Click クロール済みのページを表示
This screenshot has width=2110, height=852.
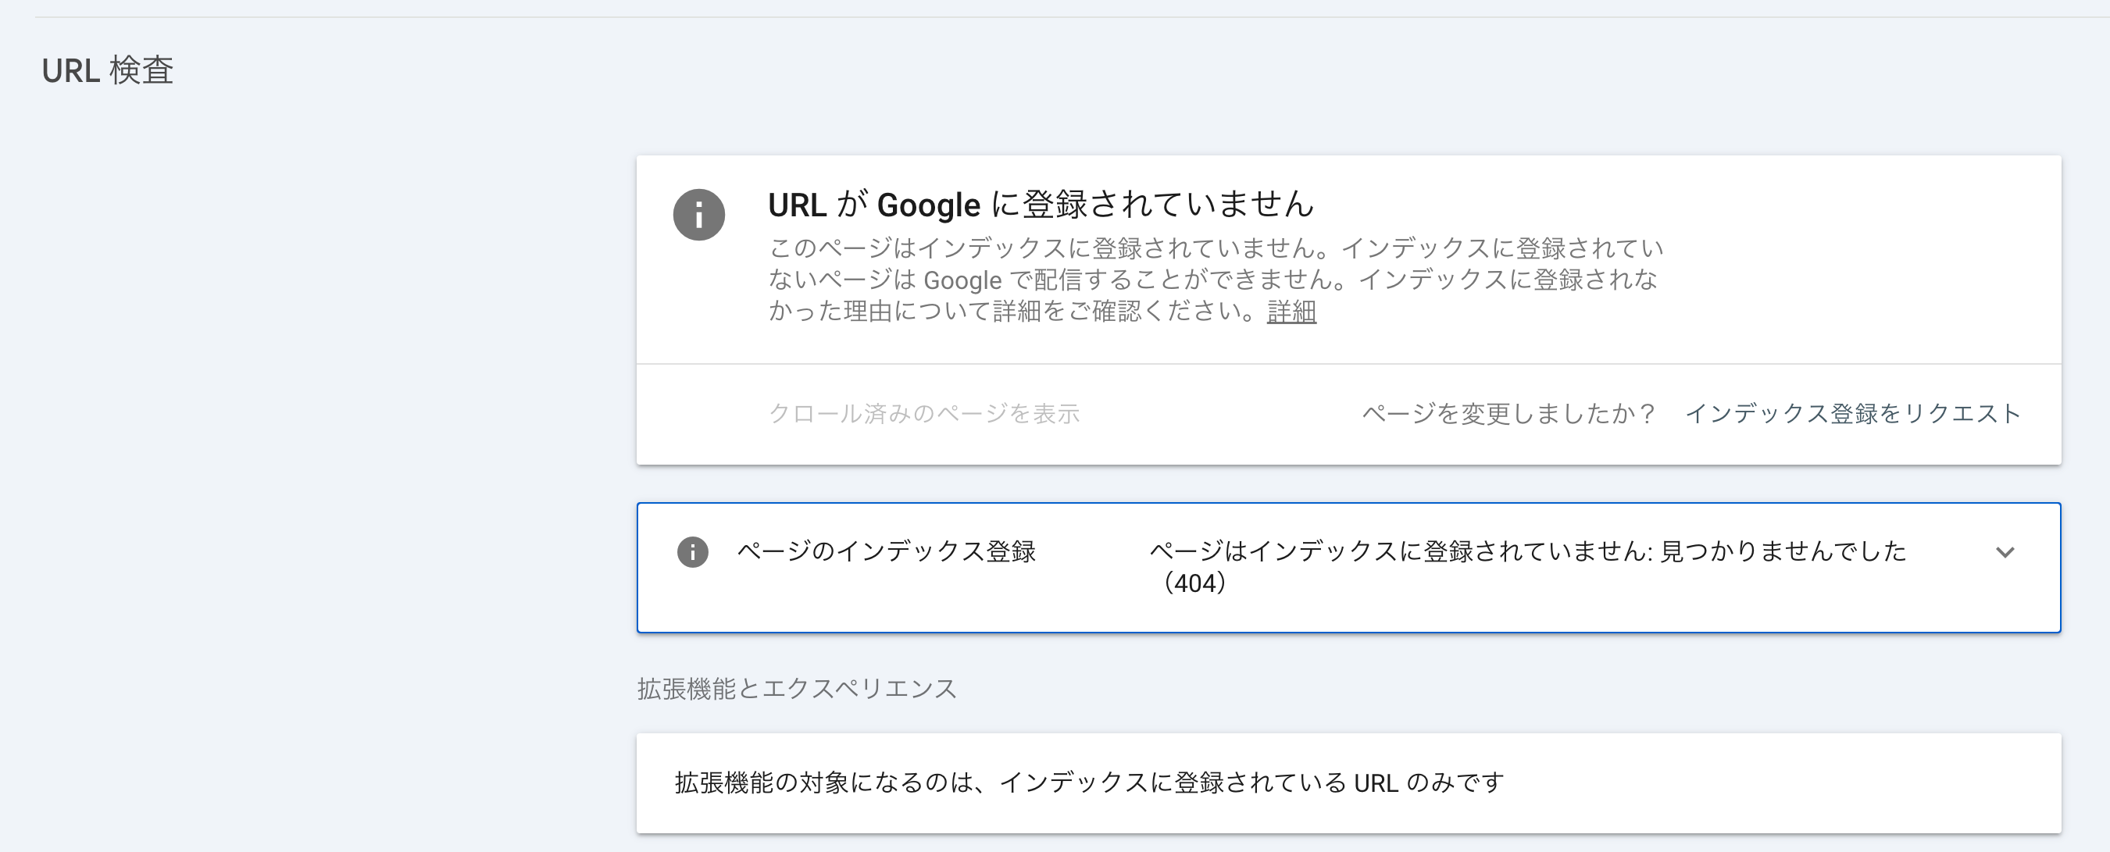tap(924, 414)
